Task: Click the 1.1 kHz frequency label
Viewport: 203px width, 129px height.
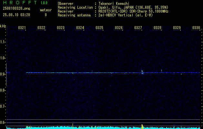Action: (x=3, y=42)
